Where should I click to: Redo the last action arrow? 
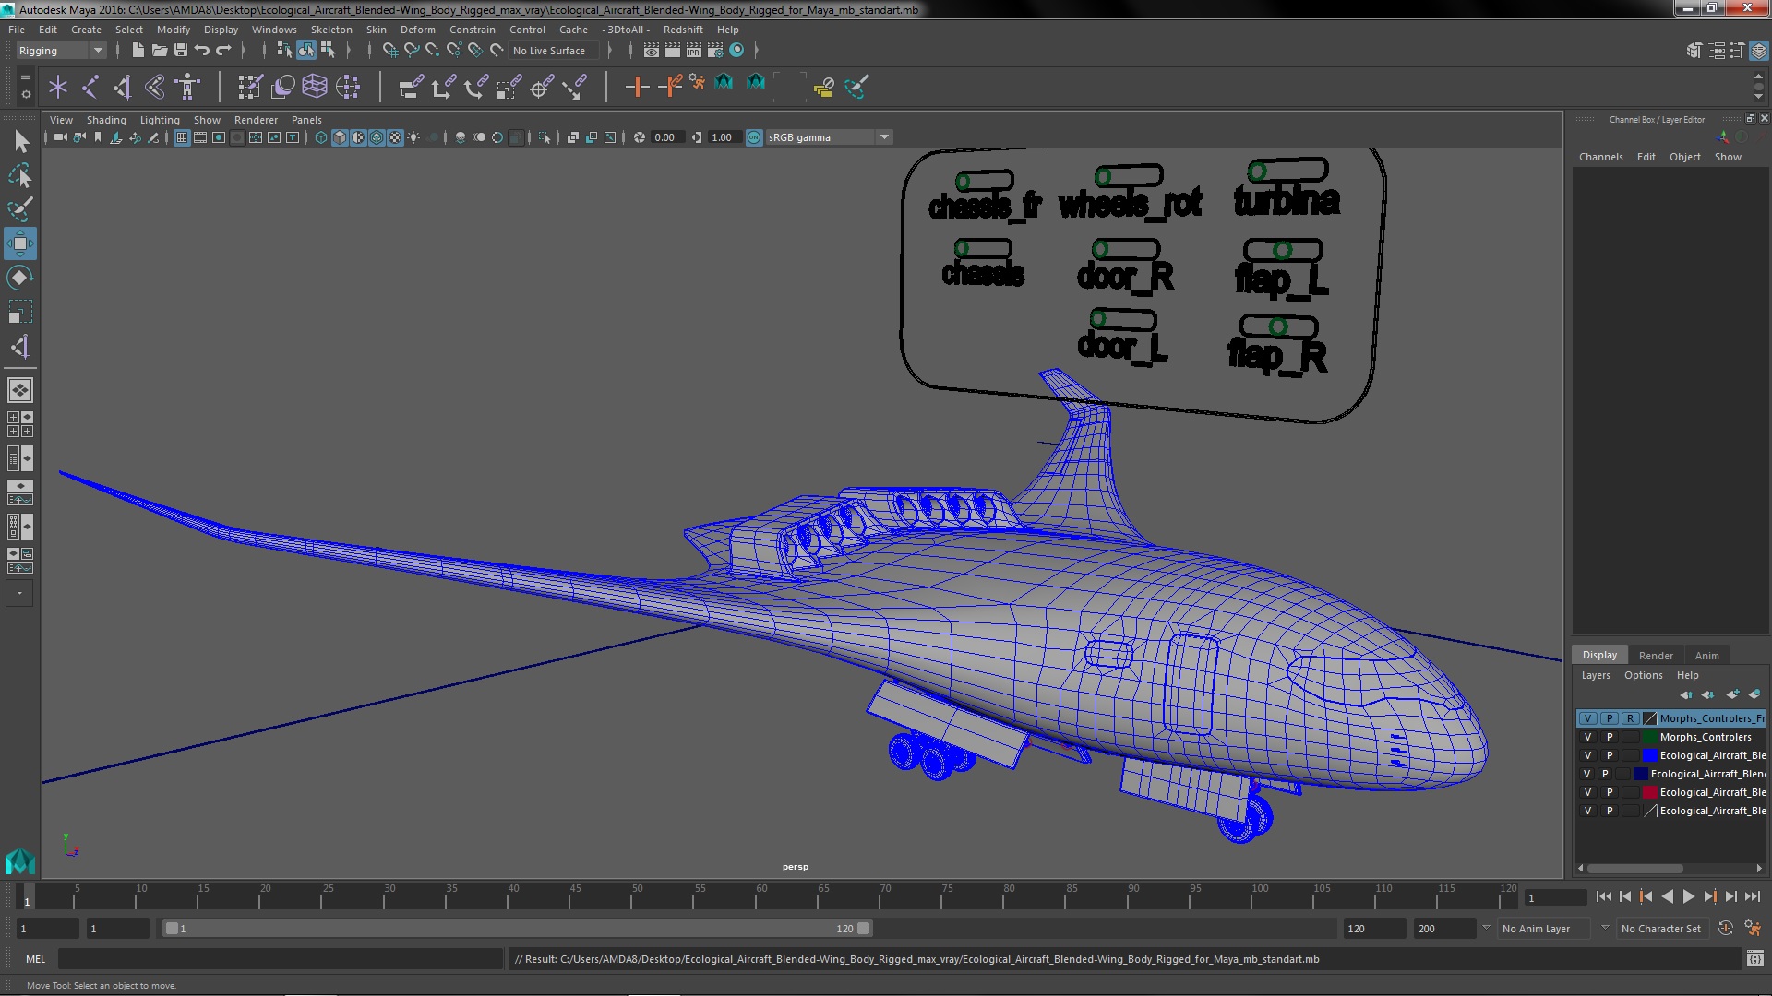pos(222,50)
